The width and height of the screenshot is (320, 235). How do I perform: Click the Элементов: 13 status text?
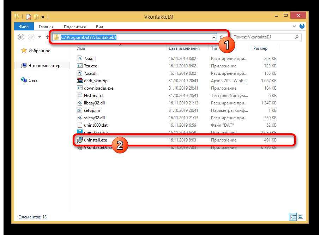tap(33, 217)
